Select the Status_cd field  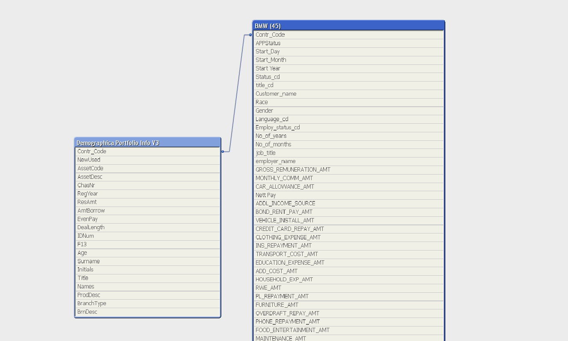point(349,77)
